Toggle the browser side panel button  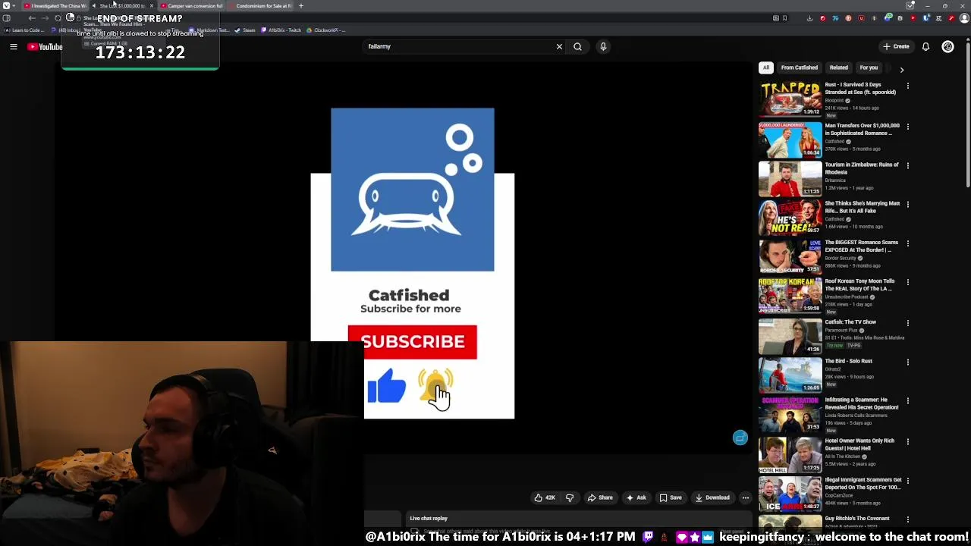6,18
